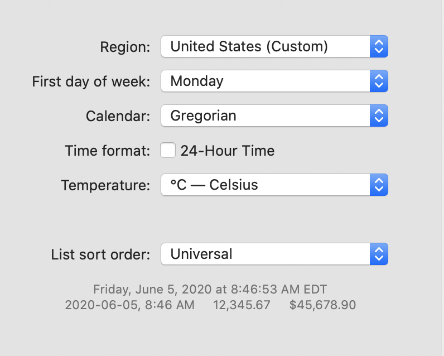This screenshot has height=356, width=444.
Task: Open the Region dropdown showing United States (Custom)
Action: [266, 47]
